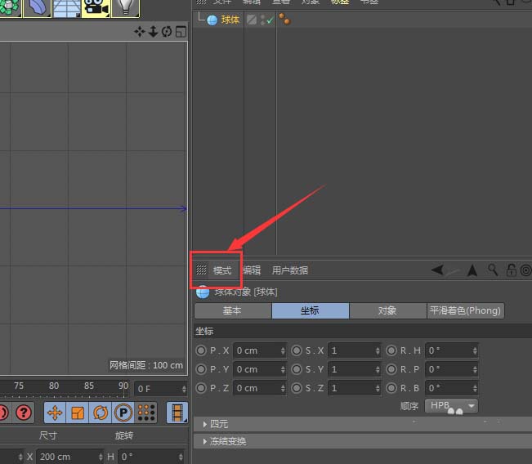The image size is (532, 464).
Task: Toggle the S.Y keyframe circle
Action: click(297, 369)
